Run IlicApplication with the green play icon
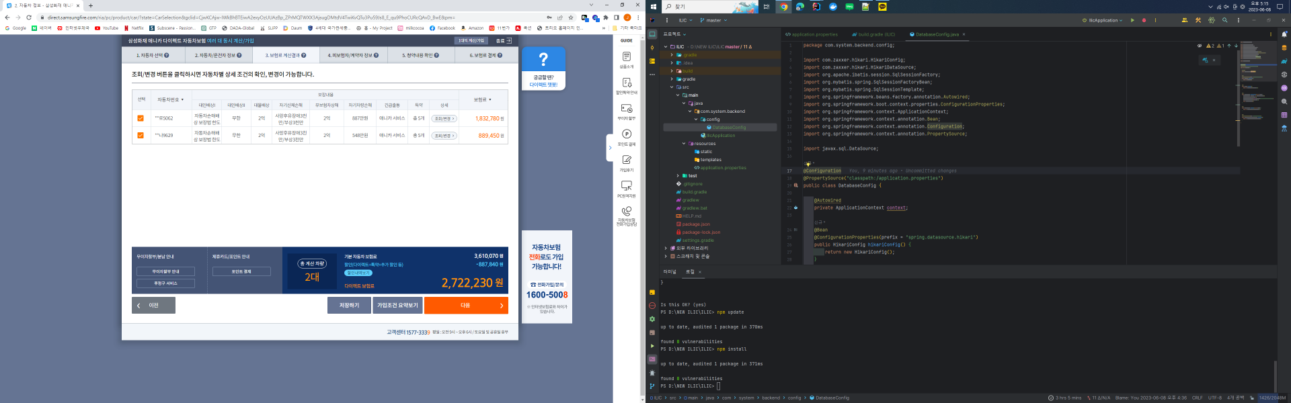The image size is (1291, 403). [x=1132, y=20]
